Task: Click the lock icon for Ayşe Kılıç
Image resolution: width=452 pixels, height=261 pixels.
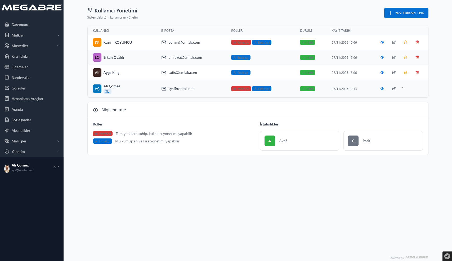Action: click(405, 73)
